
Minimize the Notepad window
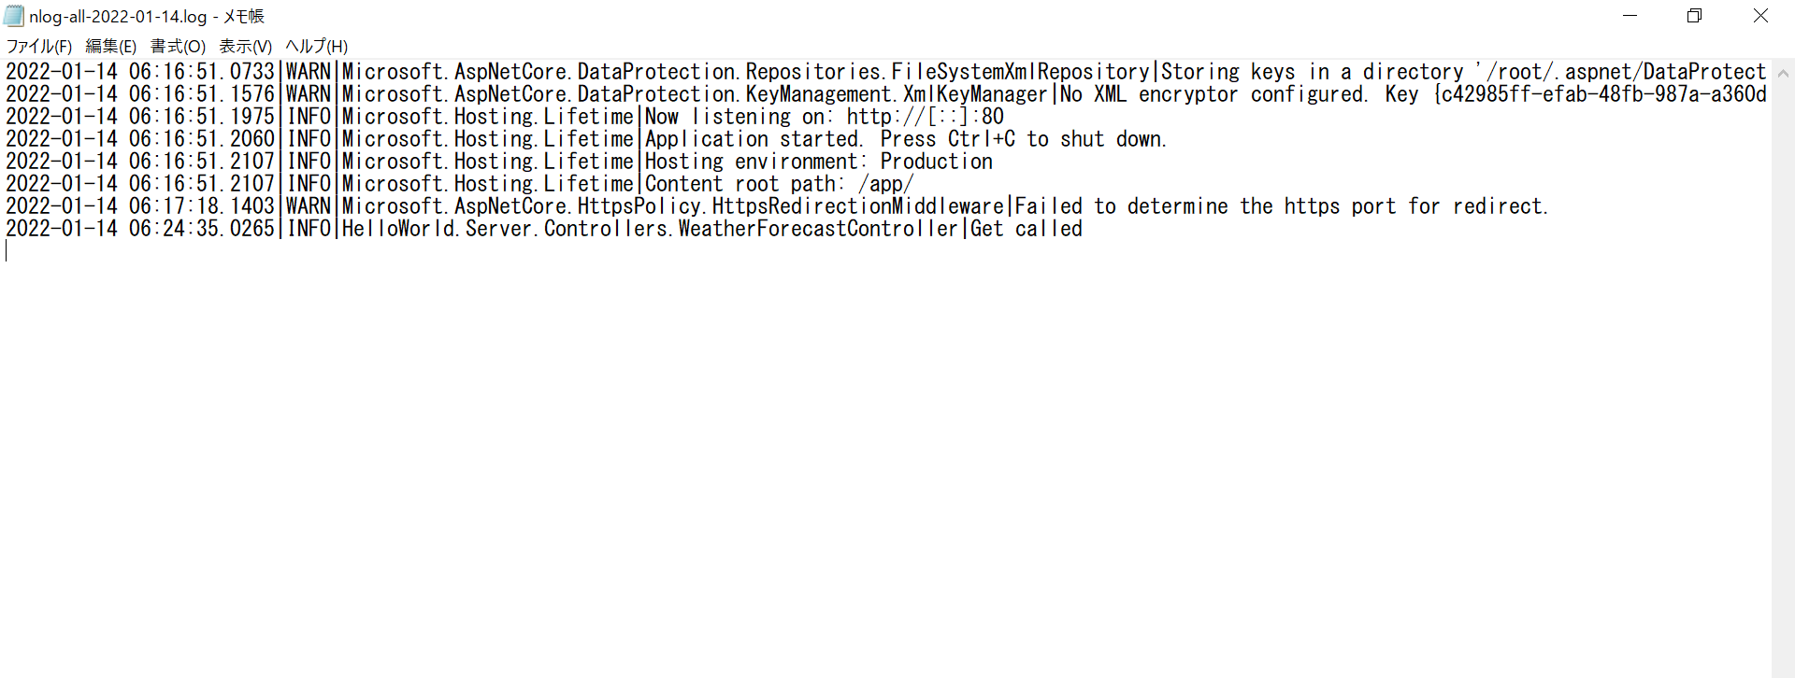click(1630, 16)
